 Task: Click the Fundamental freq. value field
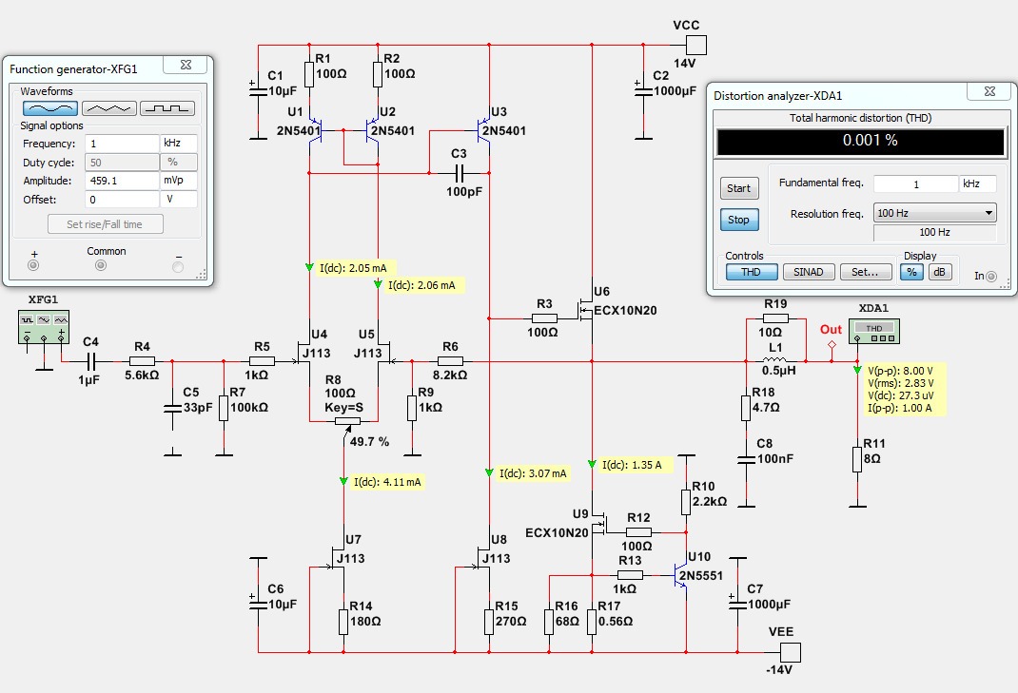coord(915,184)
